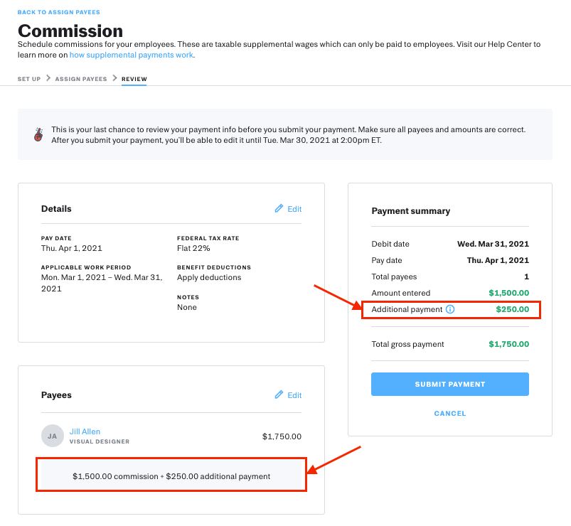The height and width of the screenshot is (526, 571).
Task: Click the pencil icon in Payees card
Action: pos(279,395)
